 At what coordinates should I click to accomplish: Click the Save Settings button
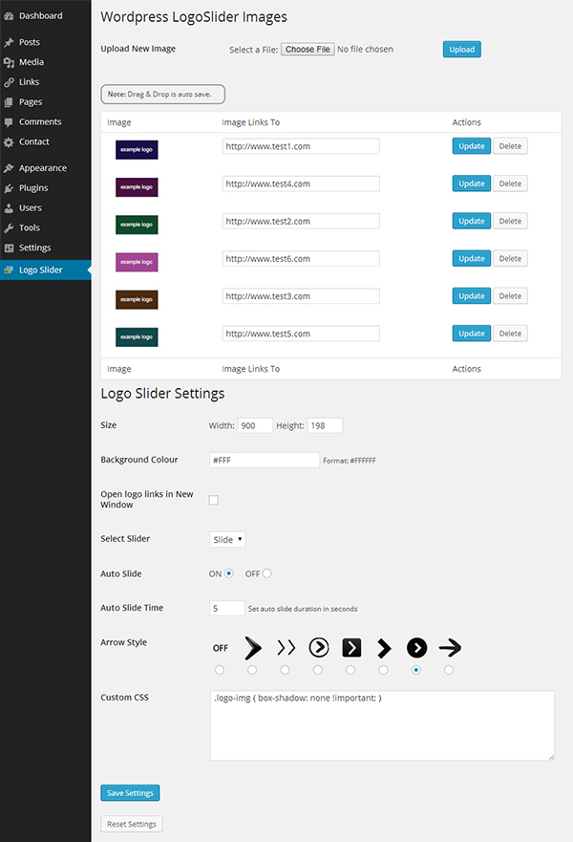pos(129,792)
